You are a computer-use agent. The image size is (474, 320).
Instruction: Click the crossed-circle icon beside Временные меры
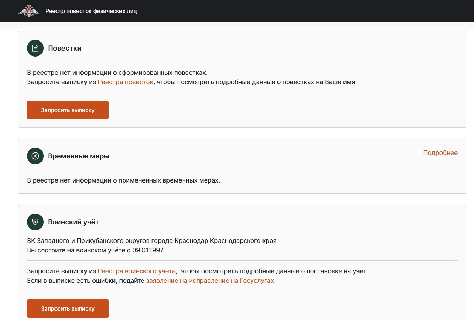point(35,156)
